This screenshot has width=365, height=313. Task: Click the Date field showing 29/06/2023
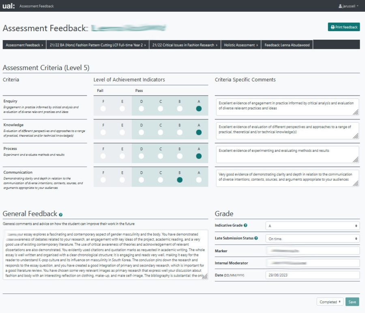(312, 275)
